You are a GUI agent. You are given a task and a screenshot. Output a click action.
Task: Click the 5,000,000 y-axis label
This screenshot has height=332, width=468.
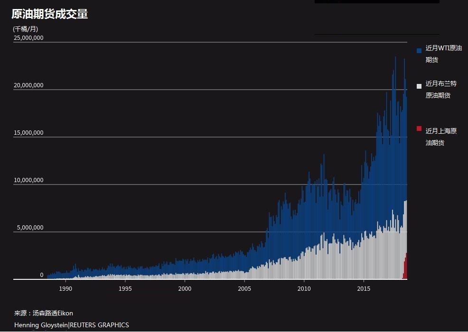tap(30, 228)
